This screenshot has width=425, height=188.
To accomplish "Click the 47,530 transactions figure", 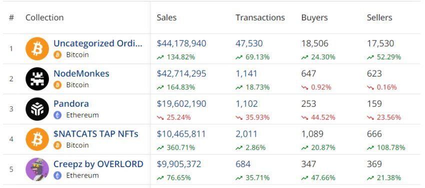I will click(249, 43).
